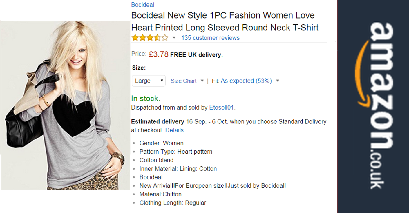Visit seller Etosell01's page

[222, 108]
